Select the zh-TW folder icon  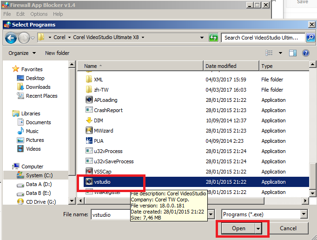(89, 90)
